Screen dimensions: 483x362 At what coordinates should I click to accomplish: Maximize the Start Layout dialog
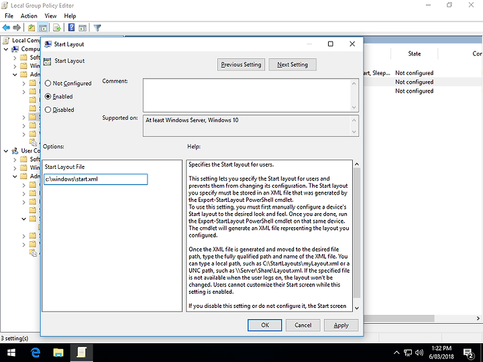(x=331, y=44)
